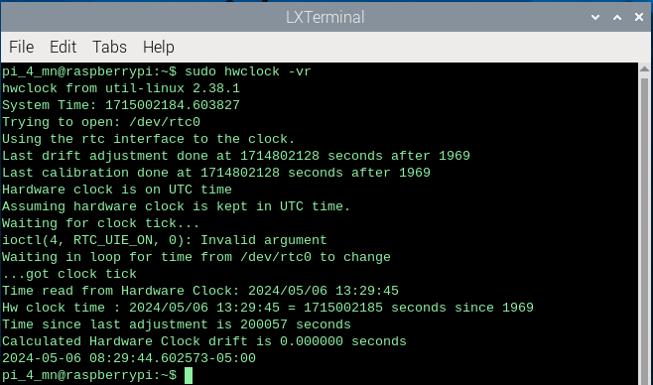Click the 'Last calibration done' line

click(216, 173)
